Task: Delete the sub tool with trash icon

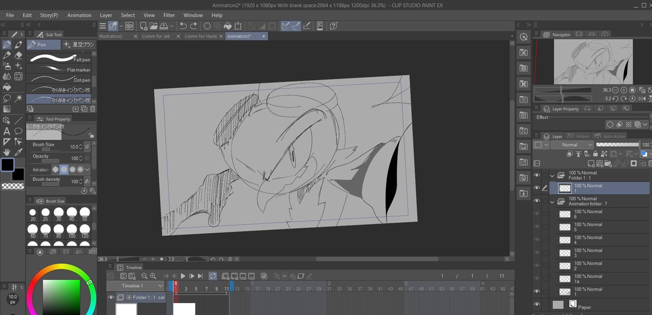Action: 92,109
